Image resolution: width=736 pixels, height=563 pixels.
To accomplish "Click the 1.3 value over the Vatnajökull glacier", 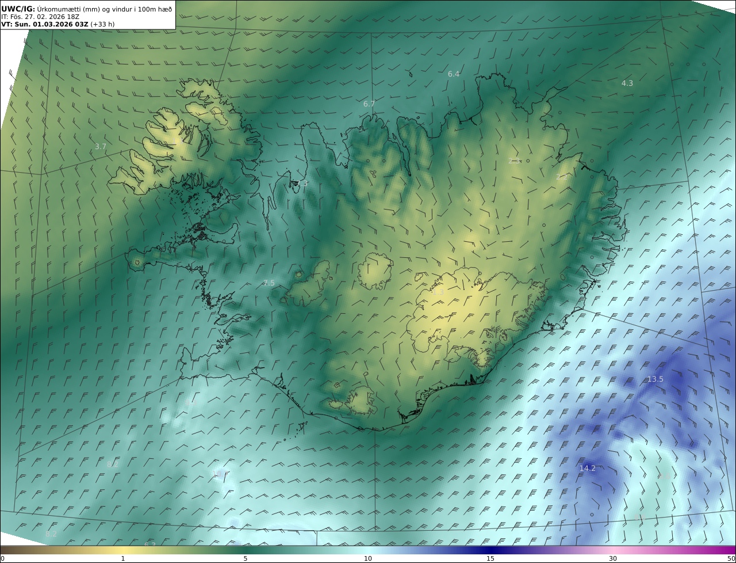I will pyautogui.click(x=438, y=292).
